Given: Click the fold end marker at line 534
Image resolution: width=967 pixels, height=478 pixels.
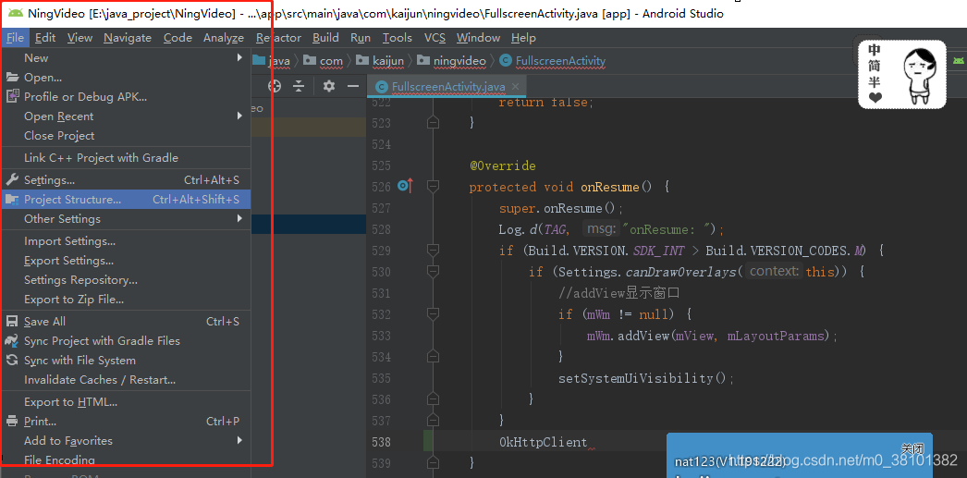Looking at the screenshot, I should (433, 357).
